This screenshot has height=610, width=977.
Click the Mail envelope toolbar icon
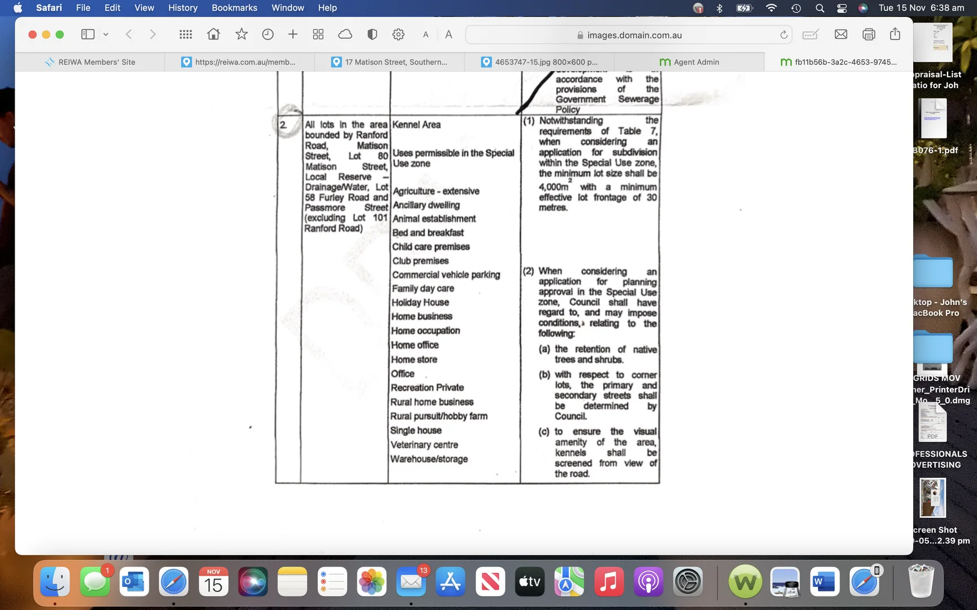(x=841, y=34)
